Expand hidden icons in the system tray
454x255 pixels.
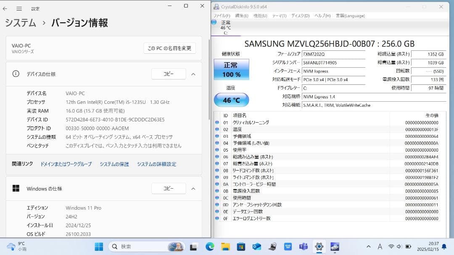(368, 247)
